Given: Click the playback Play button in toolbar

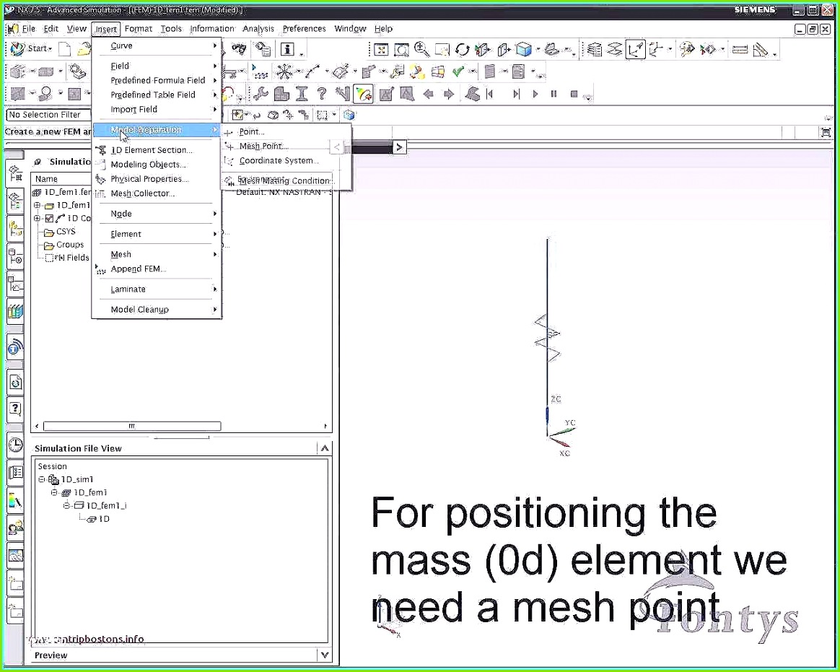Looking at the screenshot, I should point(535,94).
